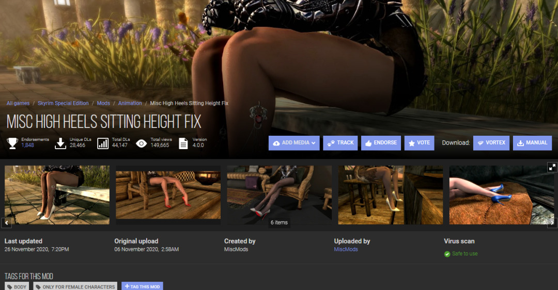
Task: Vote for this mod
Action: (419, 143)
